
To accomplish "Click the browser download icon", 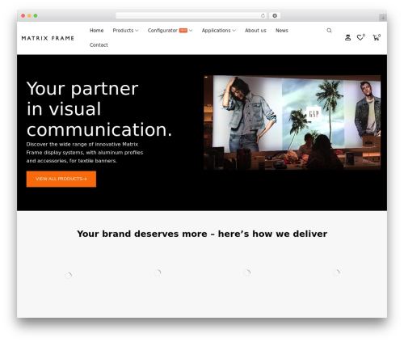I will tap(275, 16).
